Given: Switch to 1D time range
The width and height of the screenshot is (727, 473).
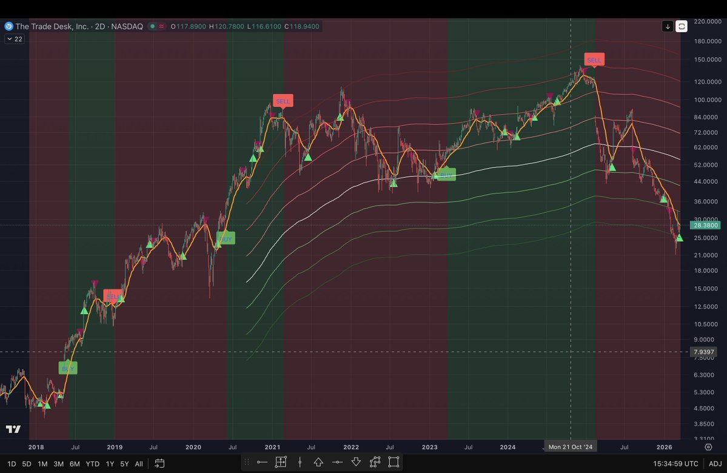Looking at the screenshot, I should (x=12, y=464).
